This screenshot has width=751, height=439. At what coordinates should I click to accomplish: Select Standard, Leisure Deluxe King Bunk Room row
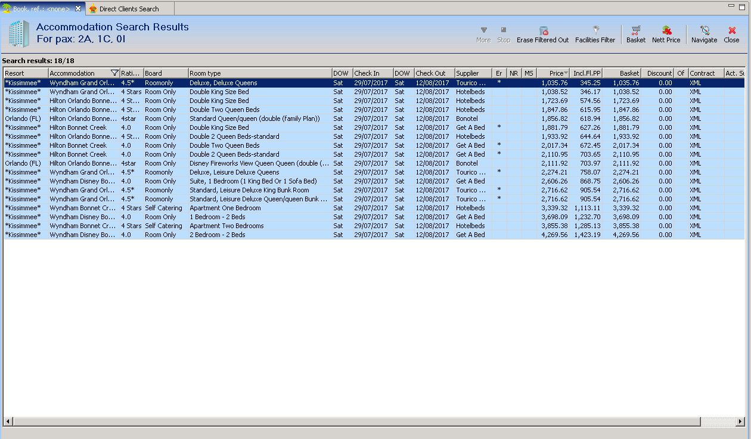(374, 190)
